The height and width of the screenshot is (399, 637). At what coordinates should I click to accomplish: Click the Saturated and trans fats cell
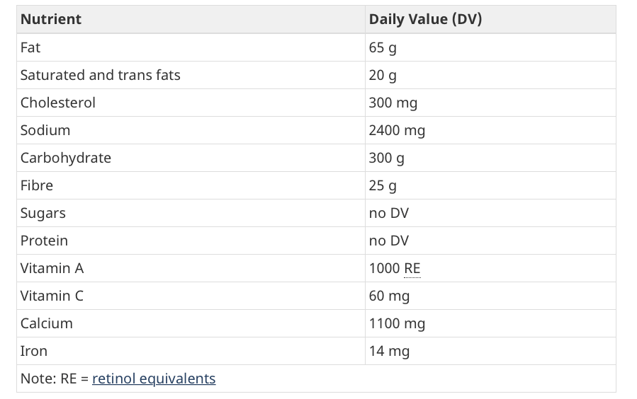[x=101, y=75]
